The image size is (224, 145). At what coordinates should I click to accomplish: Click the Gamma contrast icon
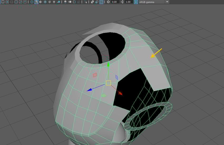pyautogui.click(x=122, y=2)
